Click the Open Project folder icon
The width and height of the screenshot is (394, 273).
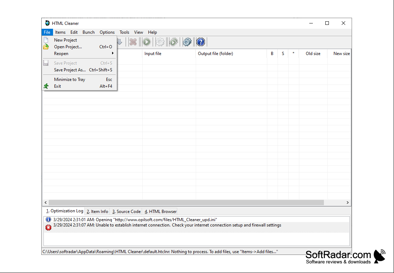[46, 47]
